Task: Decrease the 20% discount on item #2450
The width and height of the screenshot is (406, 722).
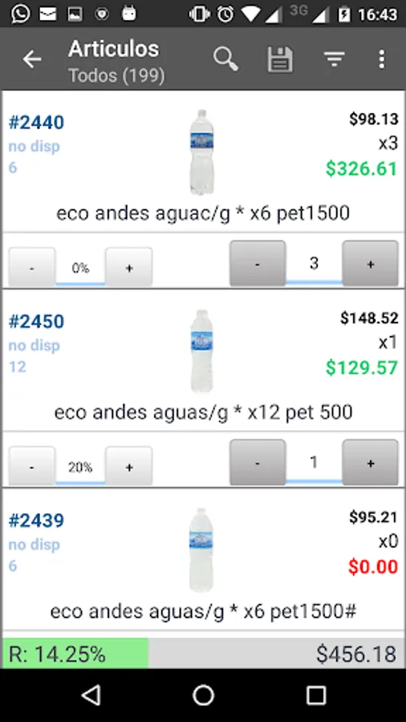Action: pos(32,466)
